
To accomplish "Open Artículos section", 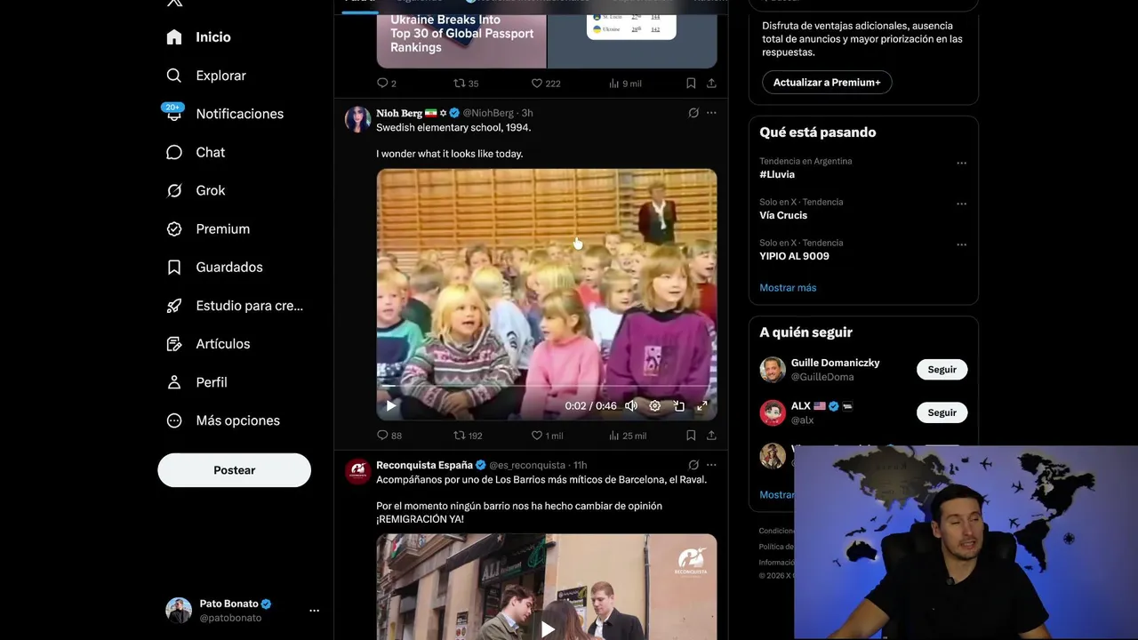I will pyautogui.click(x=208, y=343).
